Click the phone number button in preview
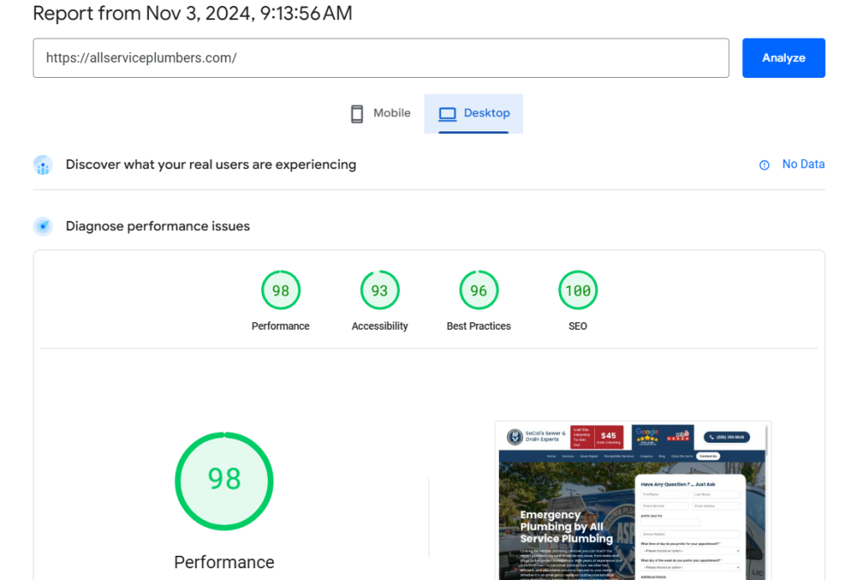 tap(726, 437)
